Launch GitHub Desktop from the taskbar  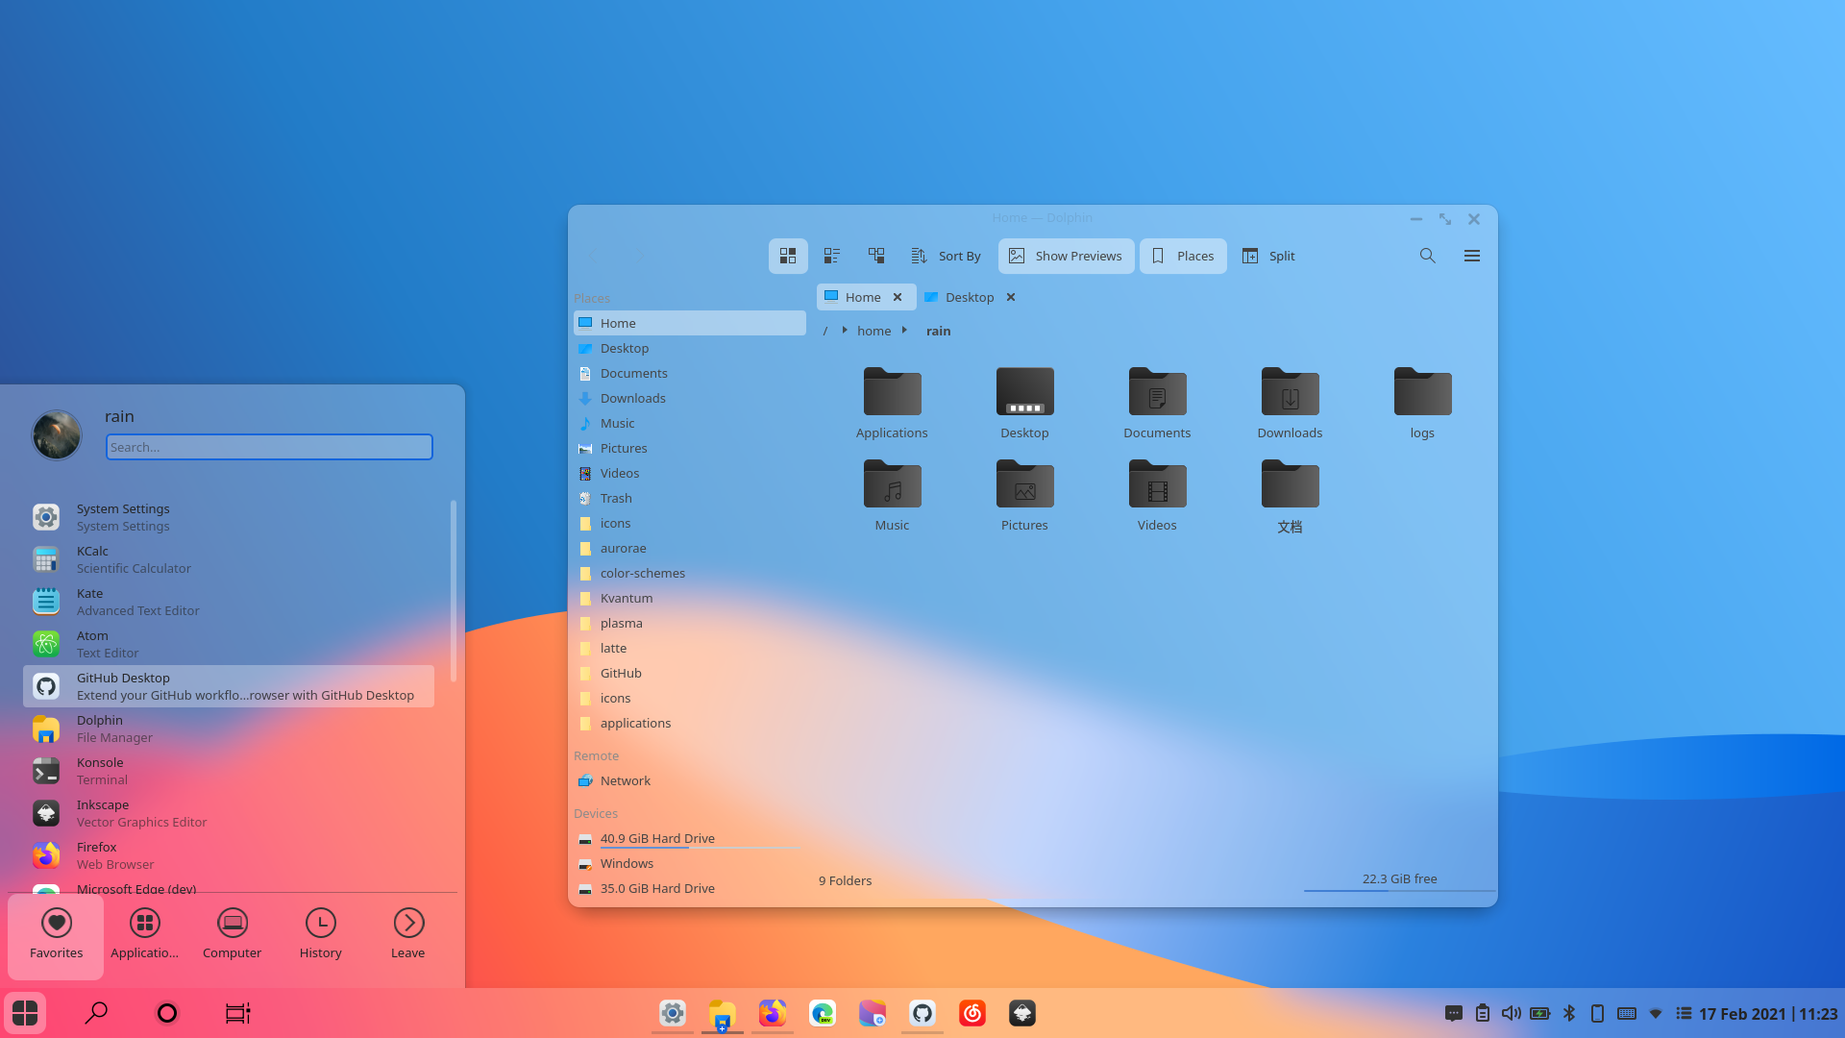(922, 1013)
